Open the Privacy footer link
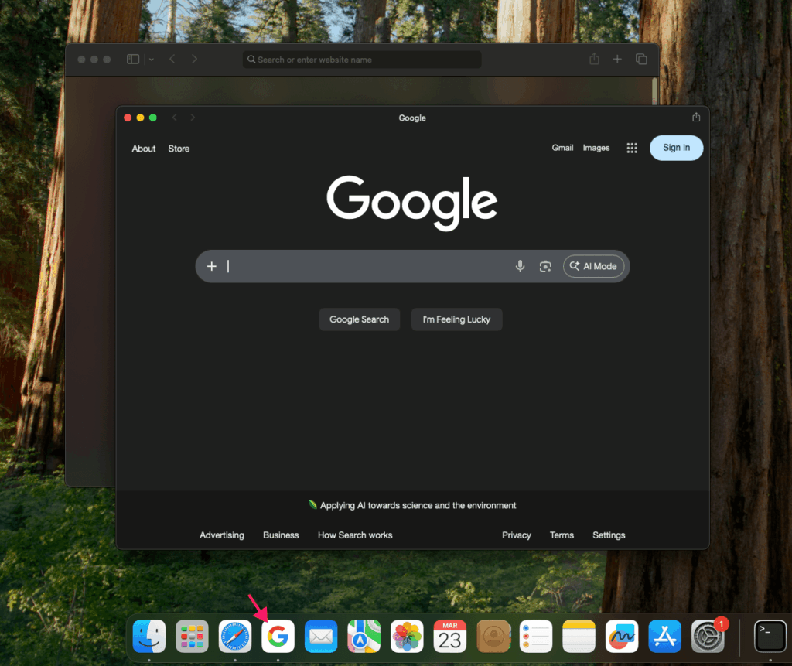This screenshot has height=666, width=792. point(516,535)
